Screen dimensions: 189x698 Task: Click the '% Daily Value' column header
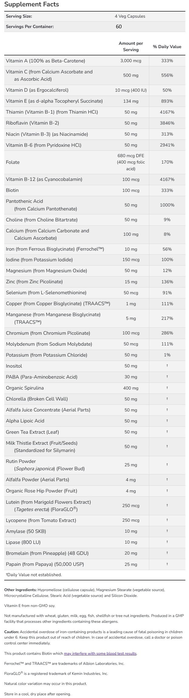click(167, 47)
